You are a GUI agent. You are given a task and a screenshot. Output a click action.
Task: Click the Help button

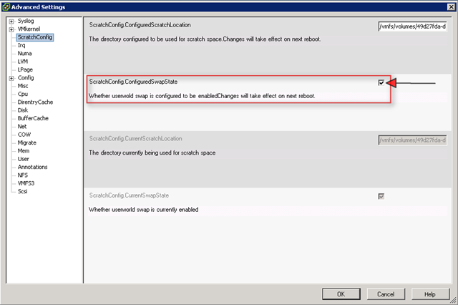click(x=429, y=294)
